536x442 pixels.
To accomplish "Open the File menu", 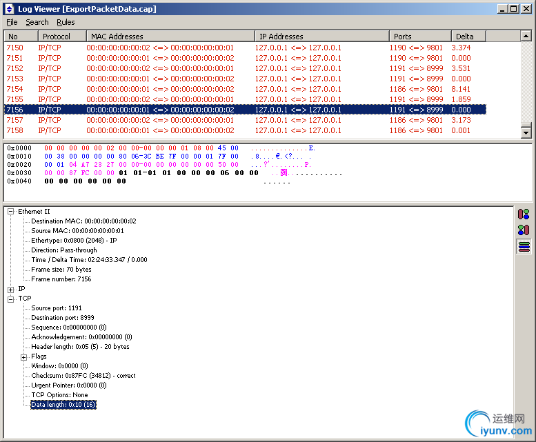I will (x=12, y=22).
